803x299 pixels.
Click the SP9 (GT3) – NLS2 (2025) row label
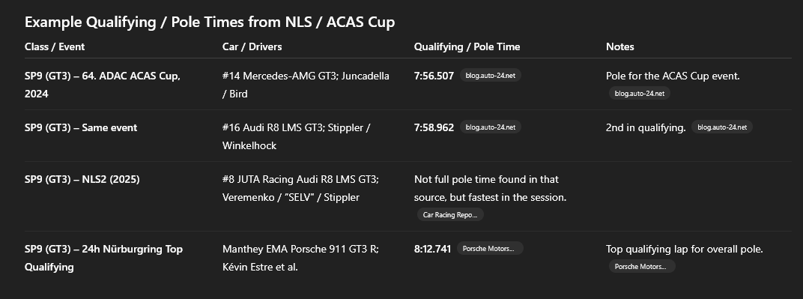[82, 179]
